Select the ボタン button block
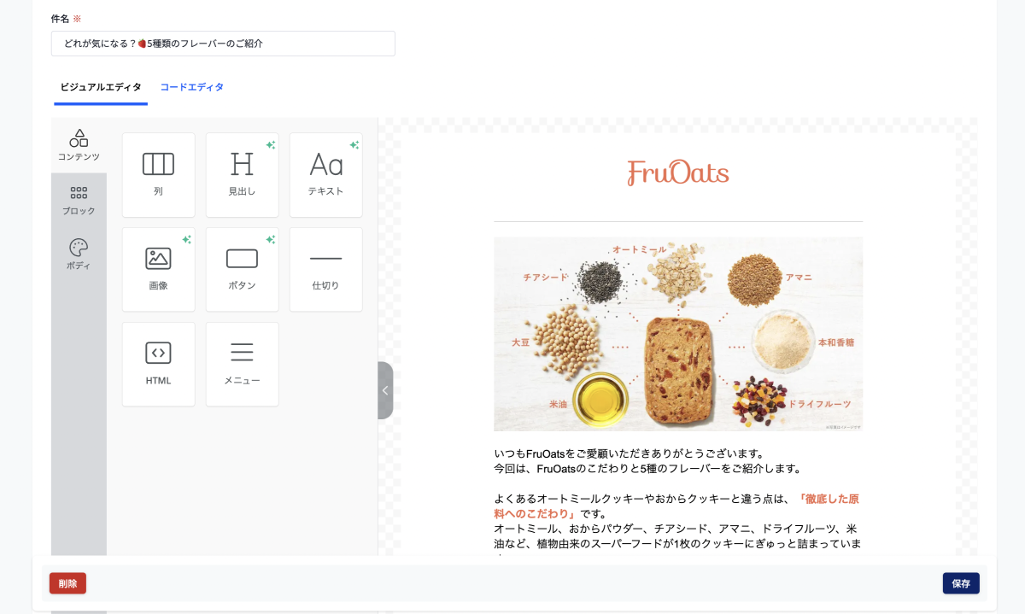This screenshot has height=614, width=1025. pos(242,269)
